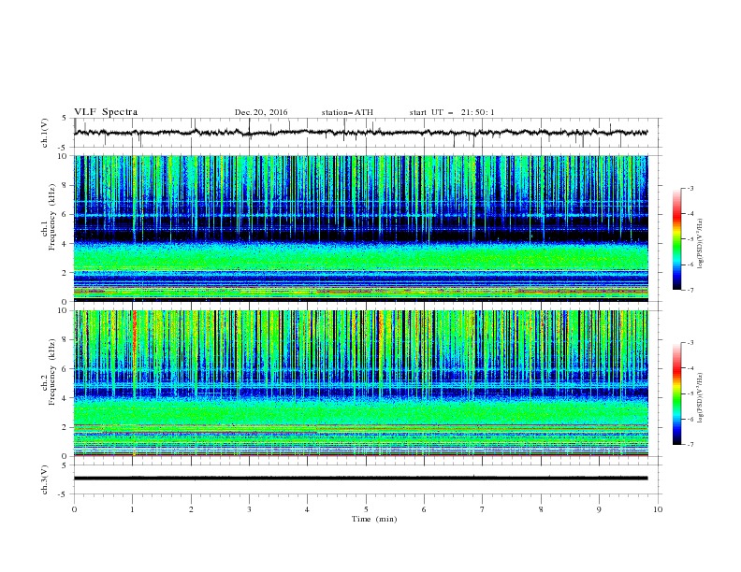The height and width of the screenshot is (572, 741).
Task: Click ch.2 color bar log(PSD) label
Action: [x=701, y=398]
